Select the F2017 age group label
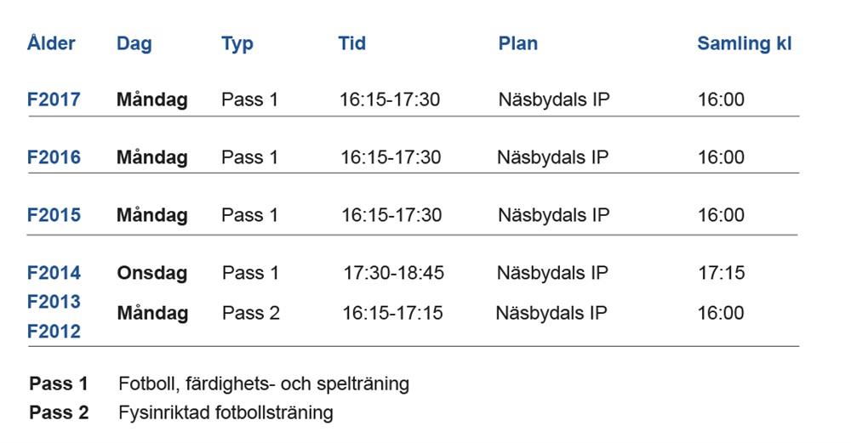Image resolution: width=851 pixels, height=443 pixels. click(x=54, y=99)
